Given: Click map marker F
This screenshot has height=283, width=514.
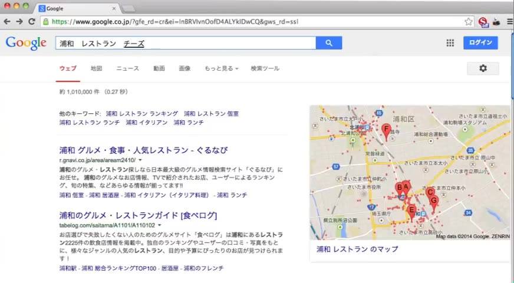Looking at the screenshot, I should pos(386,132).
